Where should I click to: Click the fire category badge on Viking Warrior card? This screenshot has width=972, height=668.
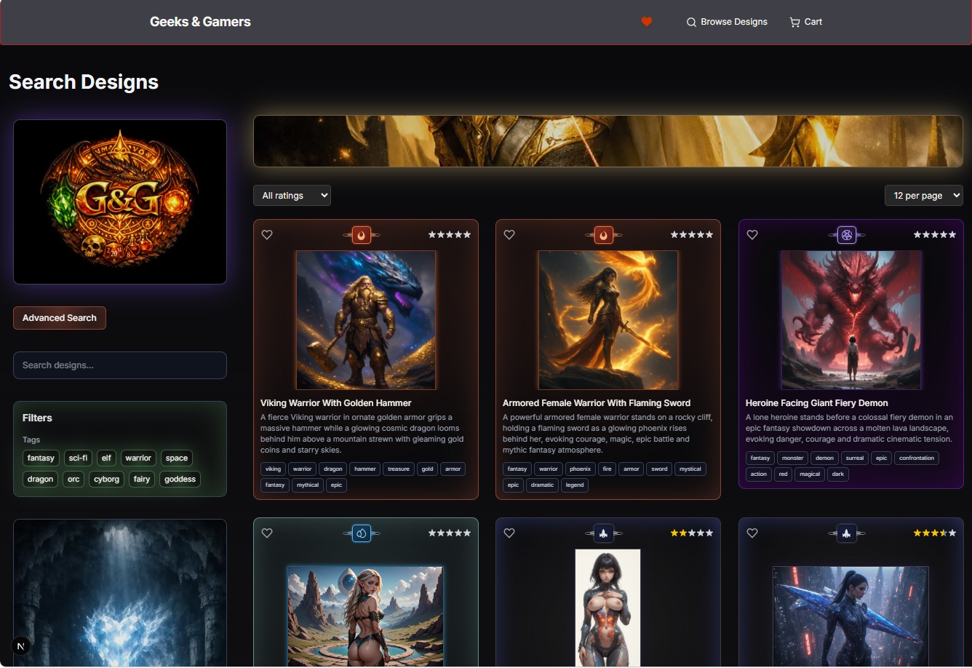pos(362,235)
